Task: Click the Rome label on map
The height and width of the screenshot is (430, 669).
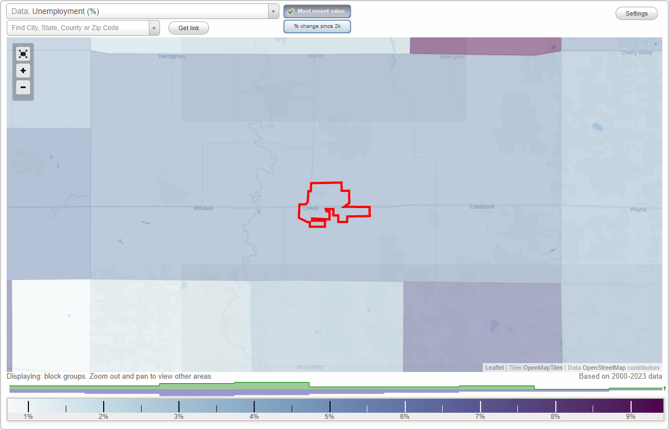Action: click(316, 56)
